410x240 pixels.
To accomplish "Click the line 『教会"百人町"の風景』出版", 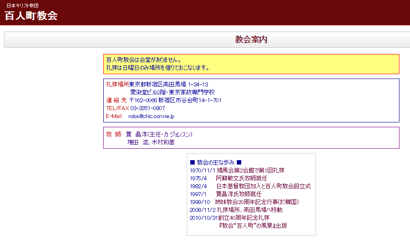I will click(x=253, y=226).
